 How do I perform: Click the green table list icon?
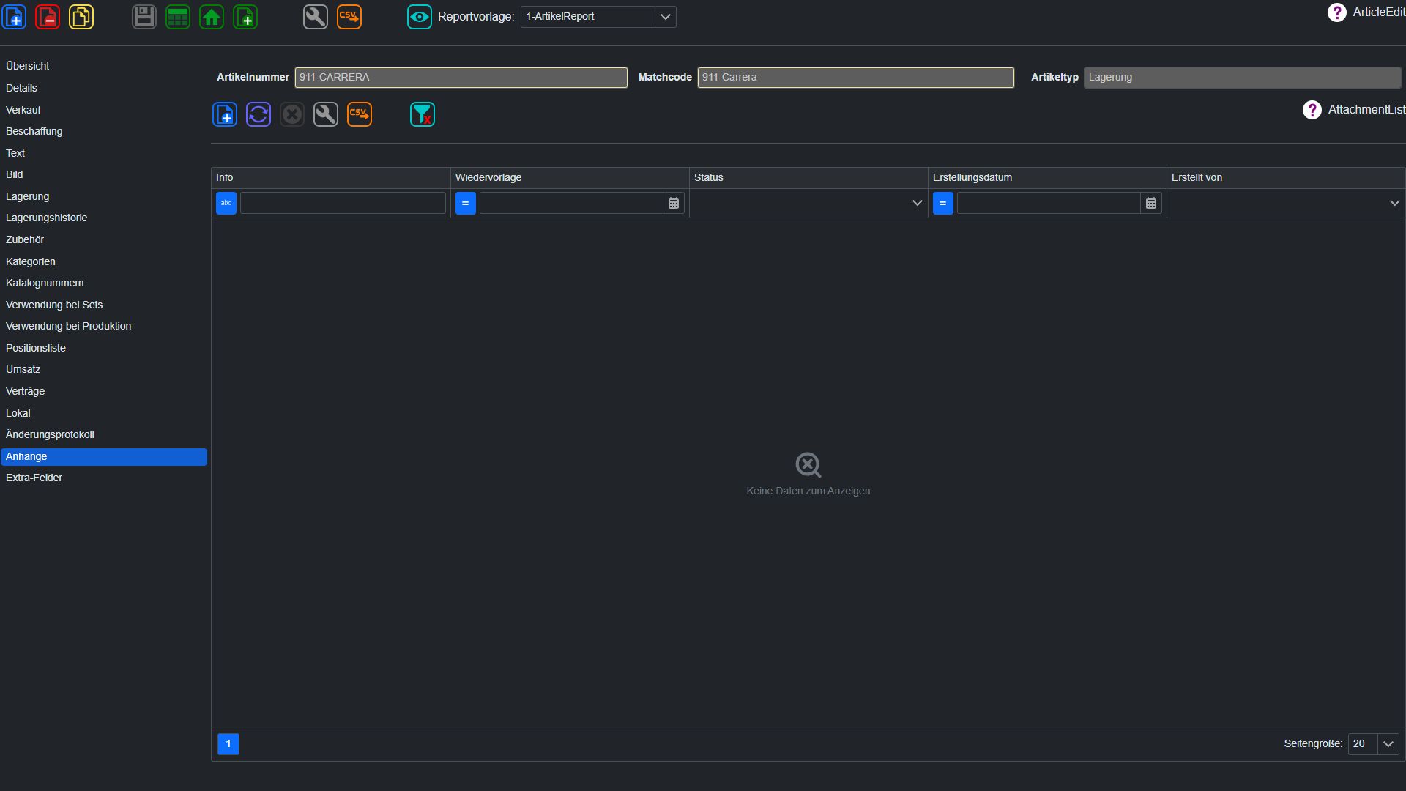coord(178,16)
